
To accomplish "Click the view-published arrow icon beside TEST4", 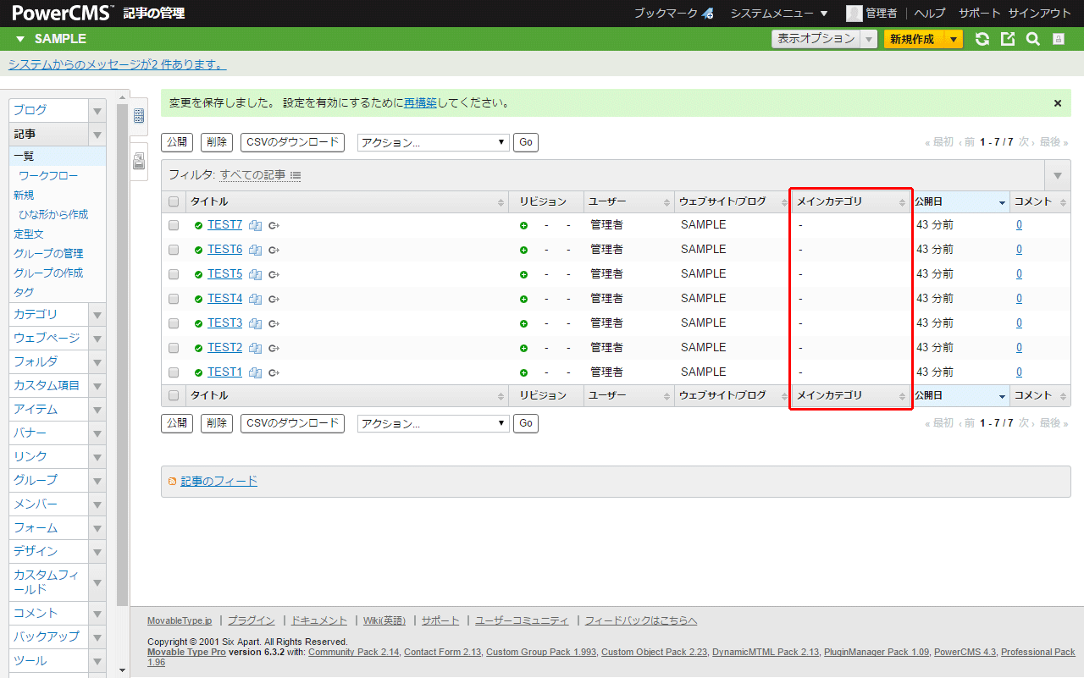I will 274,299.
